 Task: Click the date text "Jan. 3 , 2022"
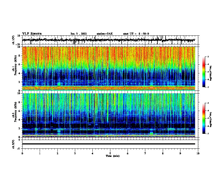pos(79,34)
